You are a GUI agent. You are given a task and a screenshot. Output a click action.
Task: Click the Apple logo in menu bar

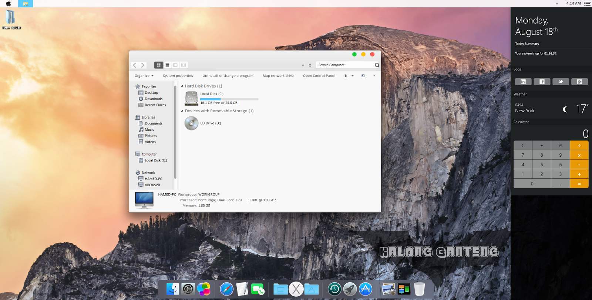pyautogui.click(x=8, y=3)
